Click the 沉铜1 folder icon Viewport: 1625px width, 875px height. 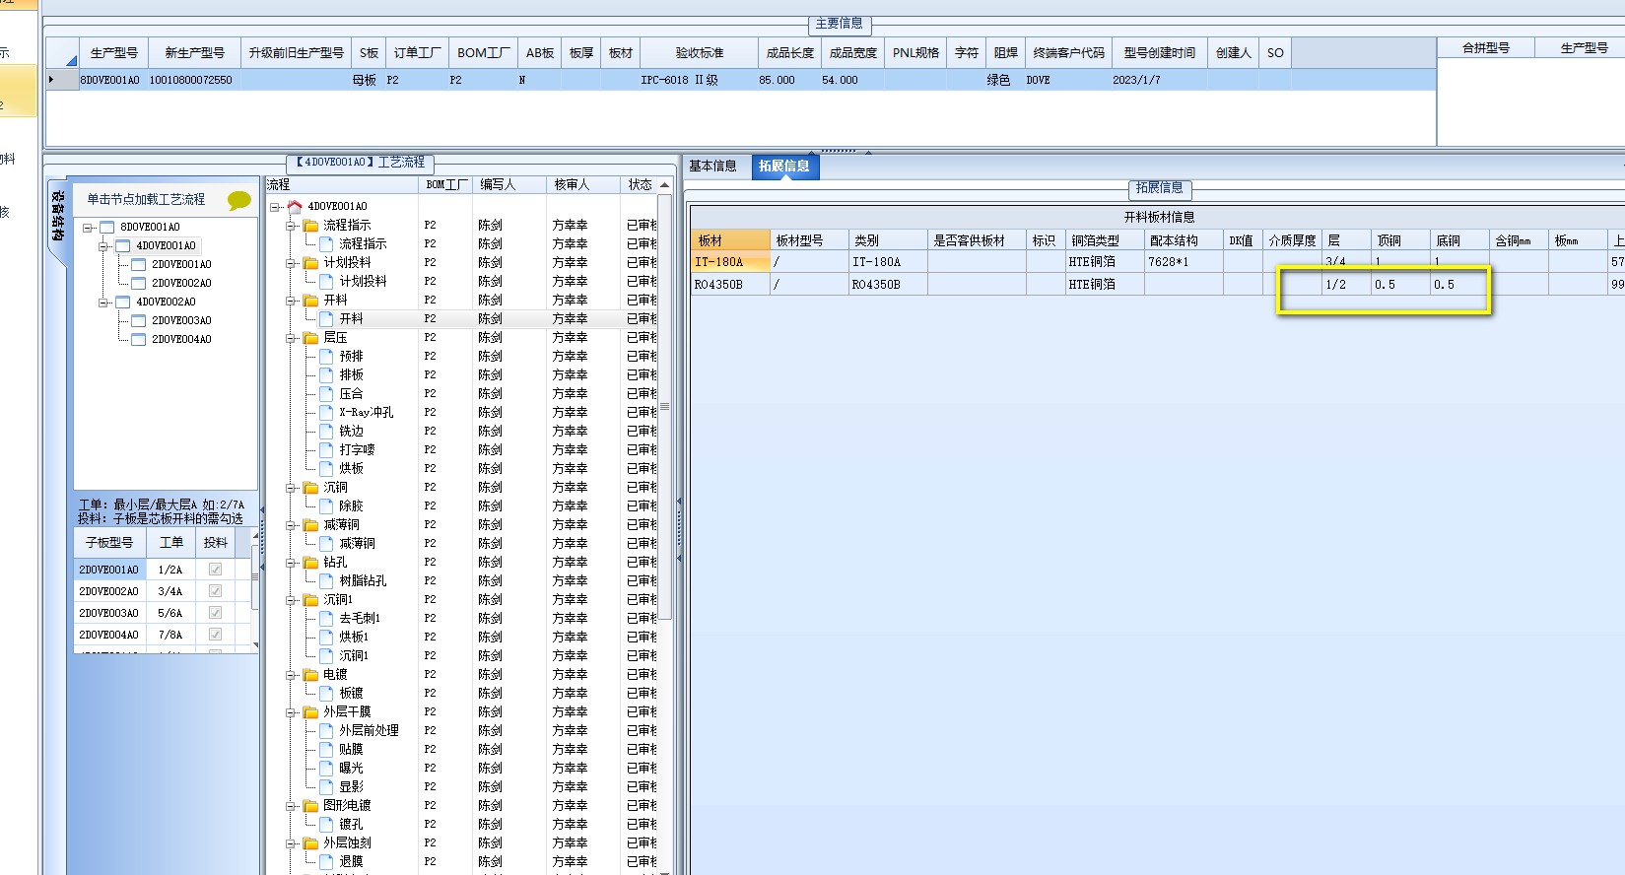(x=310, y=600)
